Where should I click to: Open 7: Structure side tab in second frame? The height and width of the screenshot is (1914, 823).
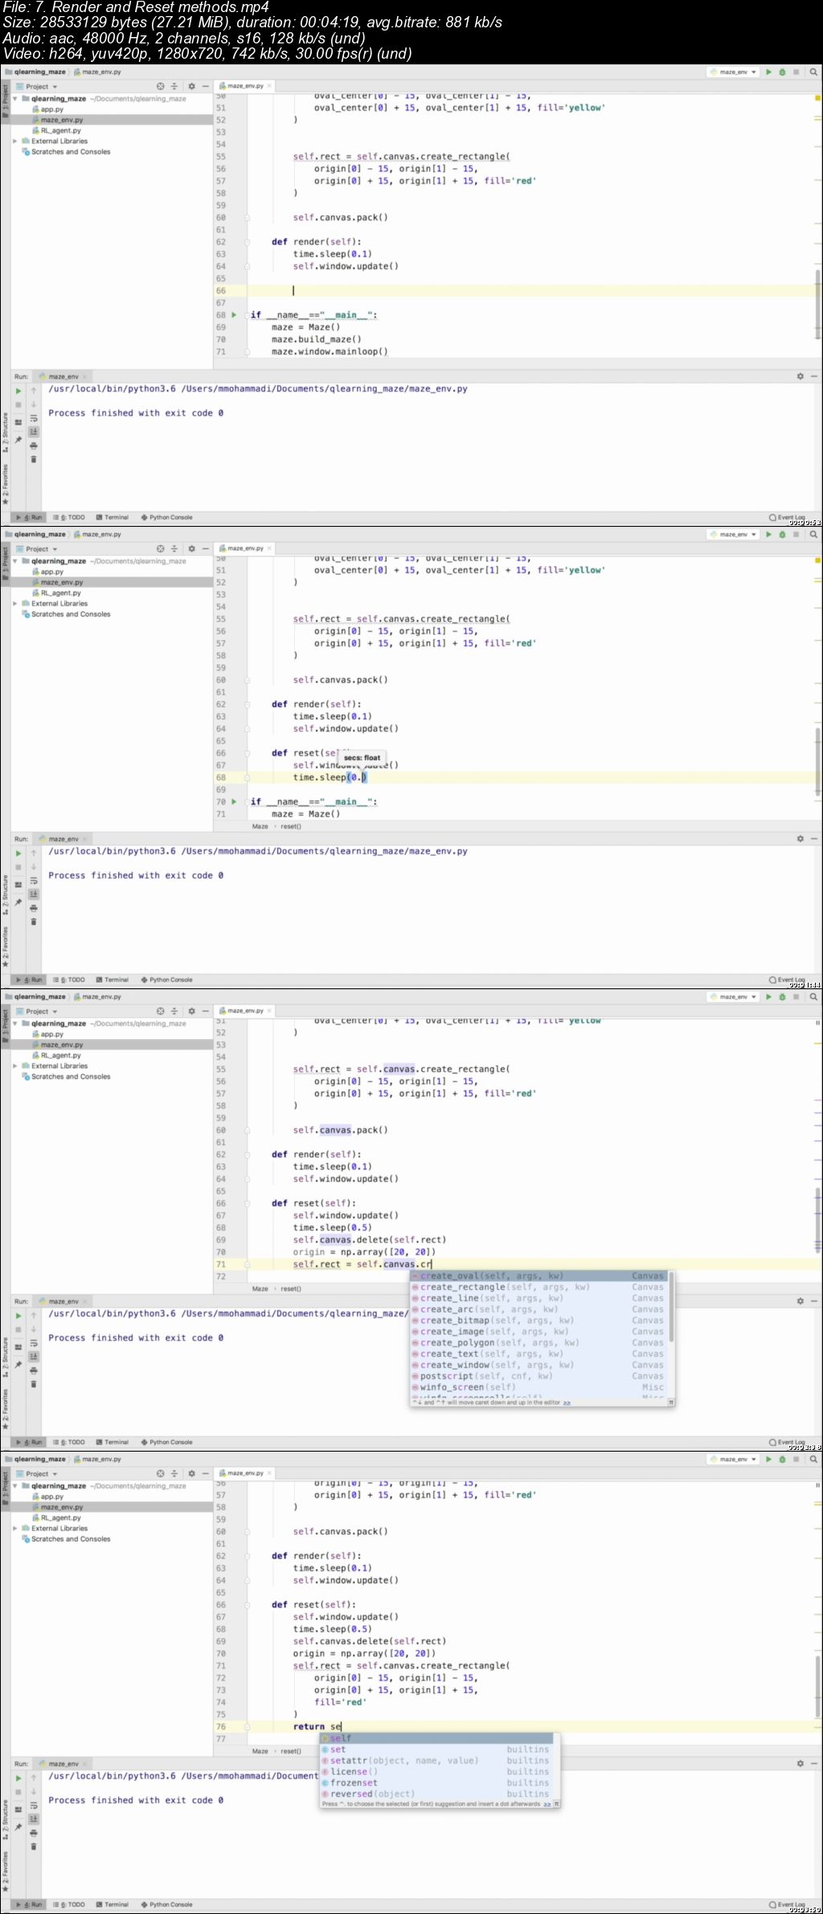[4, 894]
